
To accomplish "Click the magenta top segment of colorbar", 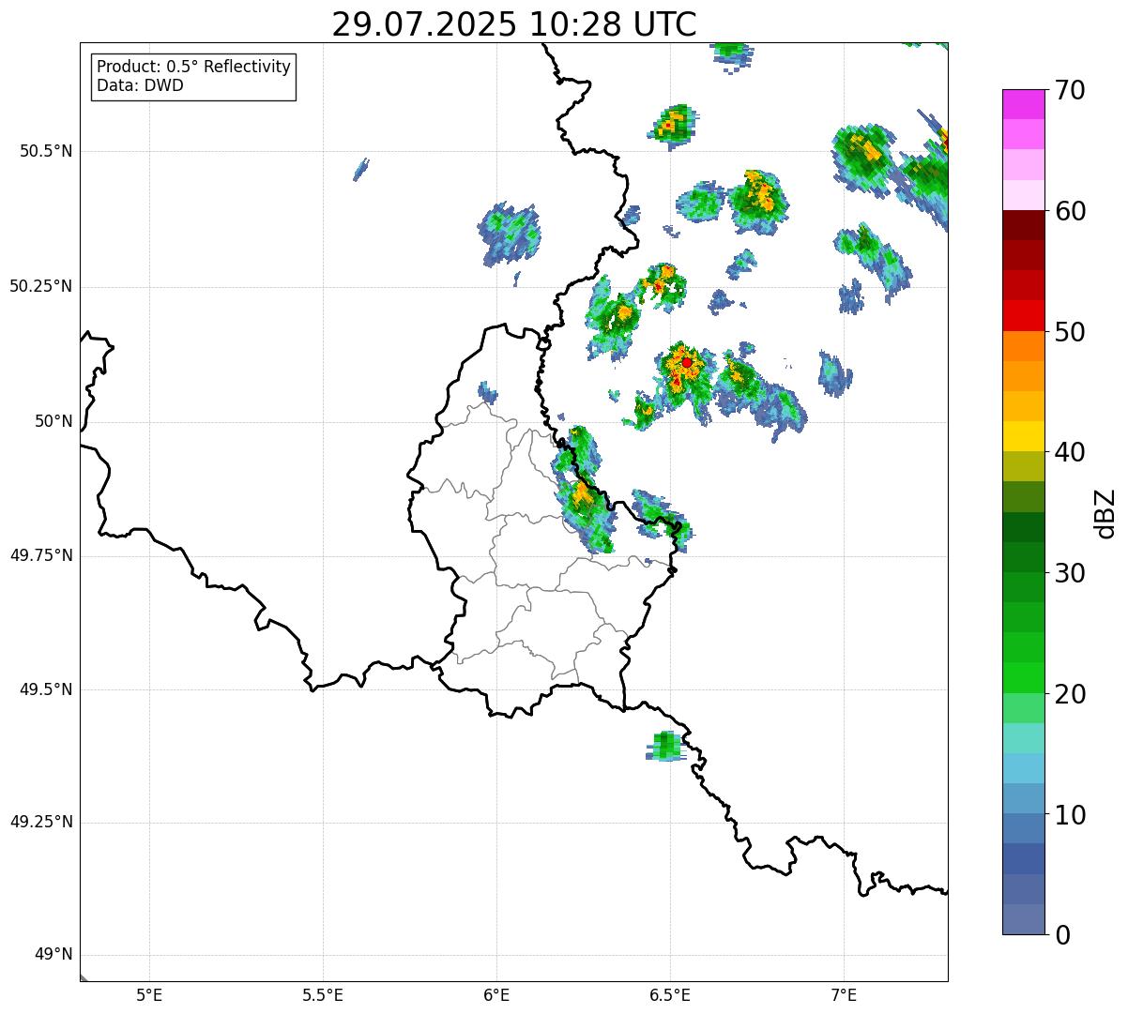I will (x=1024, y=104).
